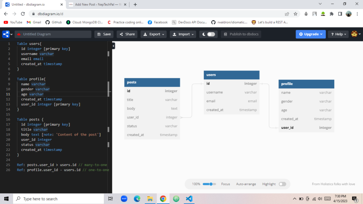Auto-arrange the diagram tables

pyautogui.click(x=246, y=184)
